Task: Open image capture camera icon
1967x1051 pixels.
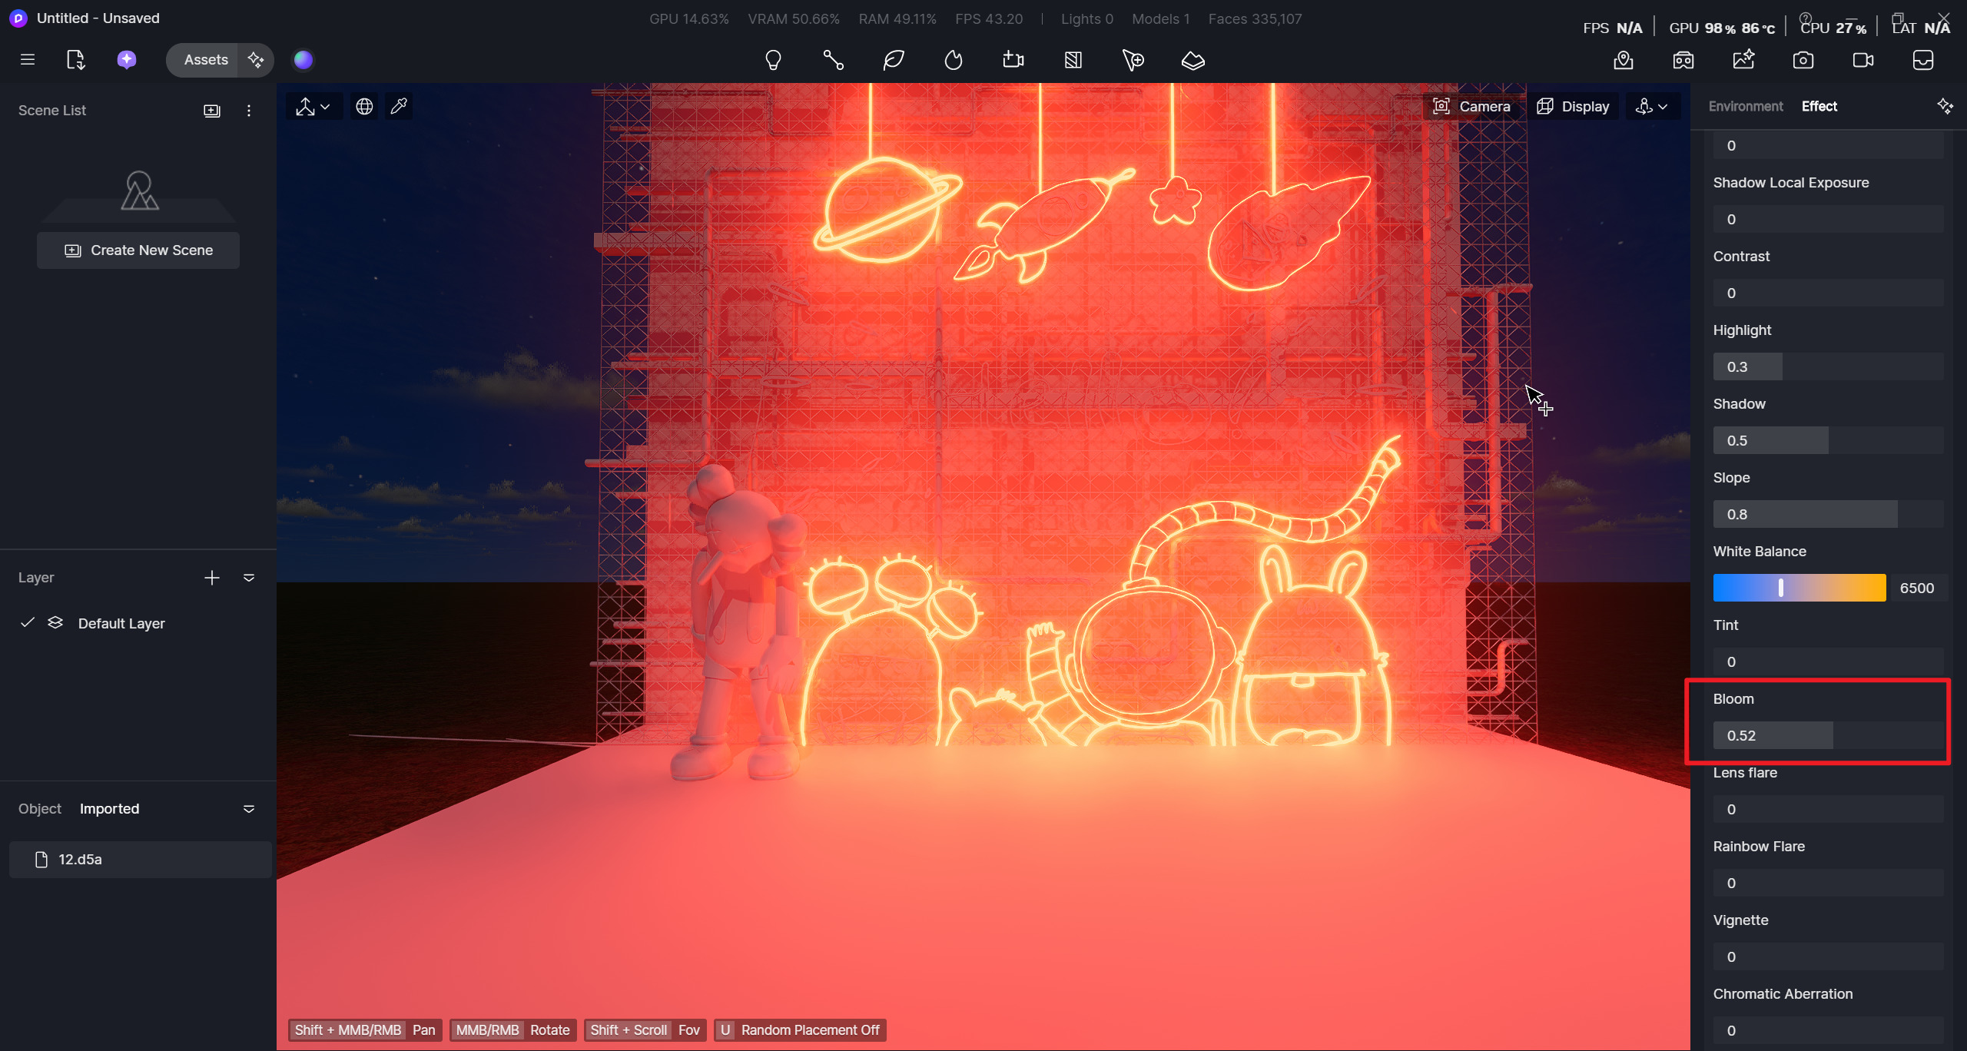Action: pos(1803,60)
